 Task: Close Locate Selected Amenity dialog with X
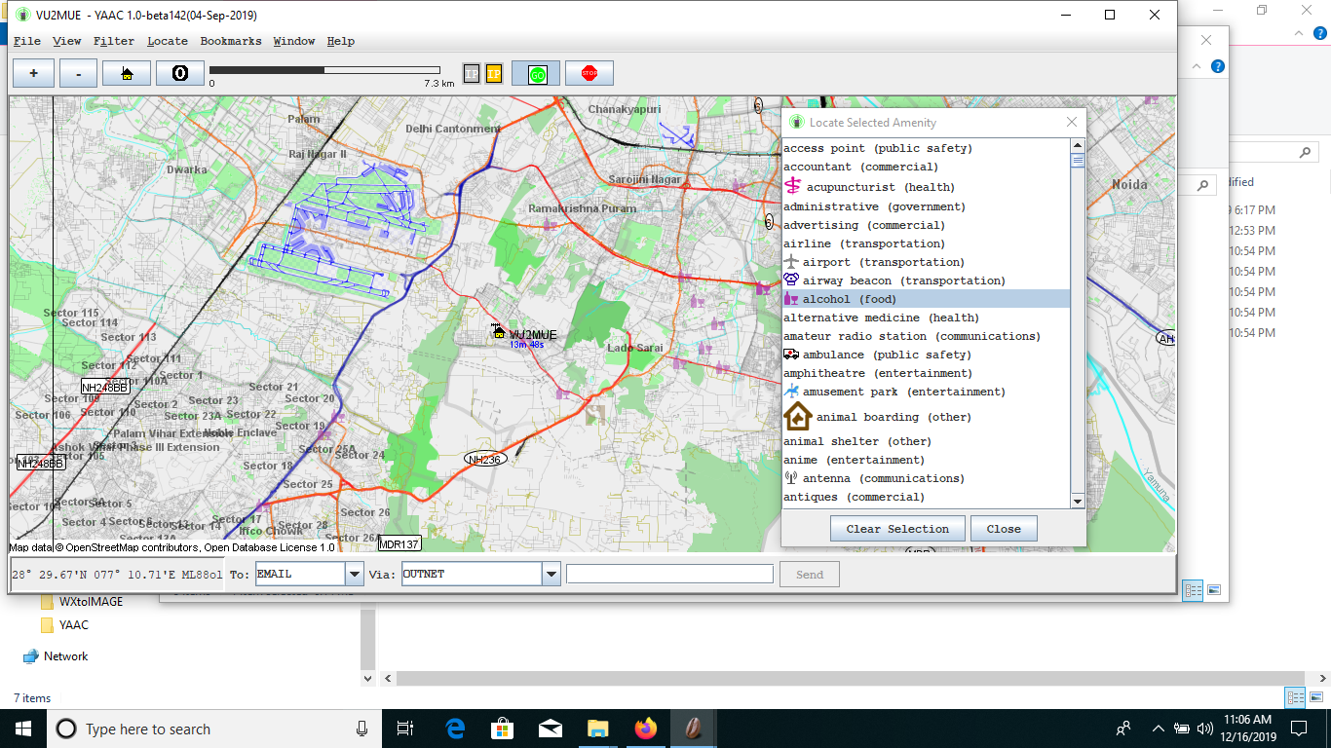1072,122
